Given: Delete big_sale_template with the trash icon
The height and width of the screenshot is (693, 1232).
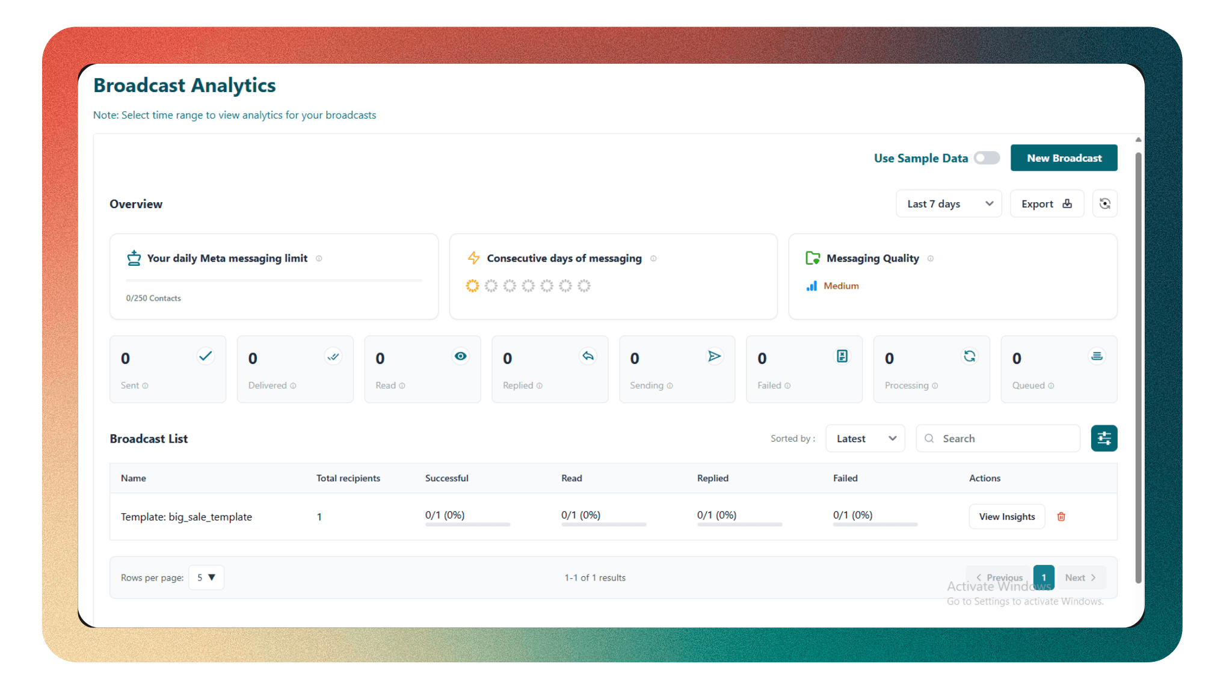Looking at the screenshot, I should pyautogui.click(x=1061, y=517).
